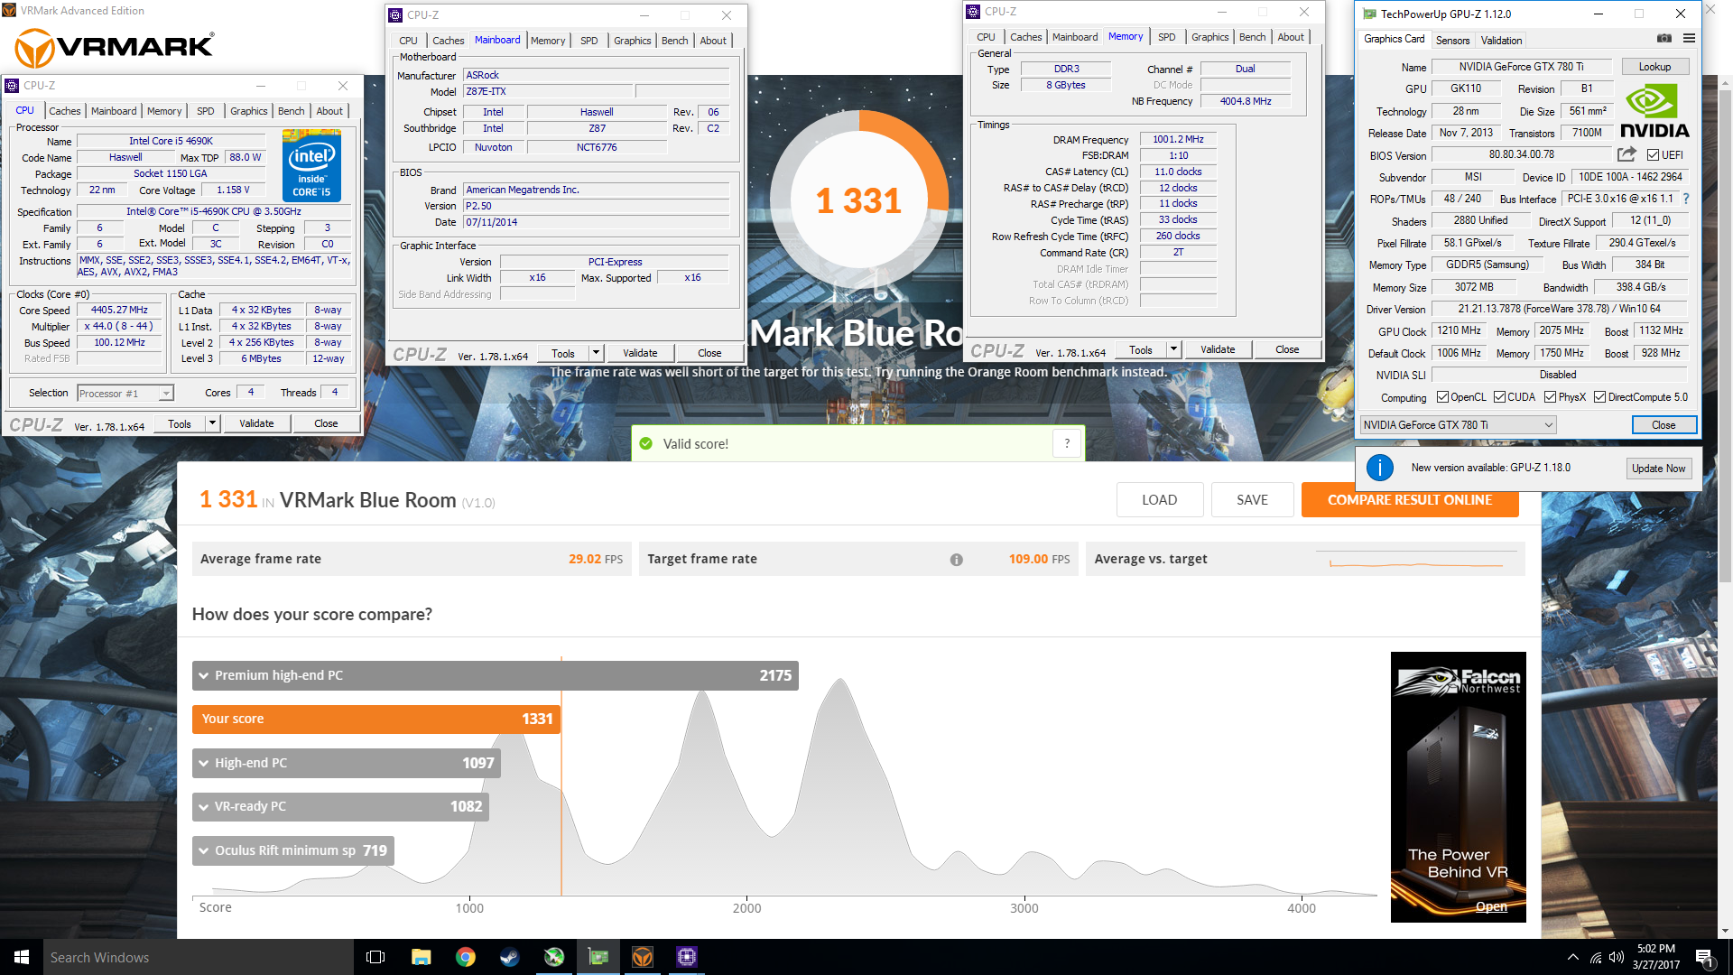Switch to Caches tab in left CPU-Z window

(64, 111)
